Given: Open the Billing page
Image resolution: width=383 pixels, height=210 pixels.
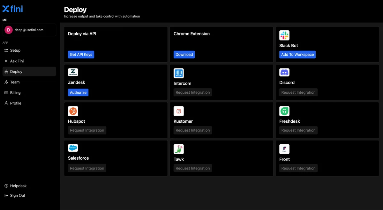Looking at the screenshot, I should pos(29,93).
